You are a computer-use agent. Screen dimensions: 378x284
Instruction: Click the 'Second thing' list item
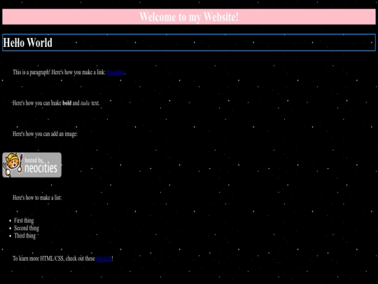click(x=27, y=228)
